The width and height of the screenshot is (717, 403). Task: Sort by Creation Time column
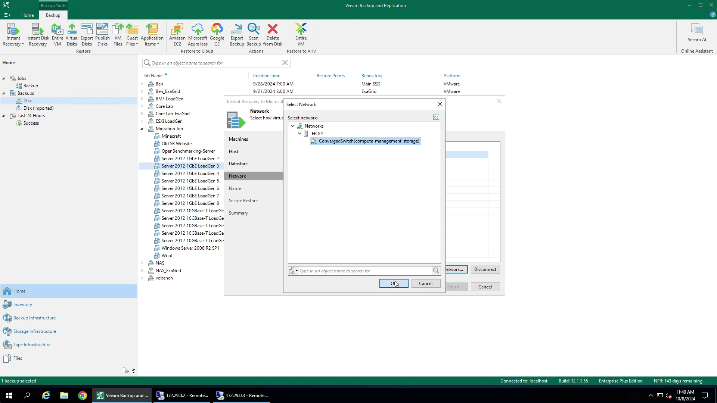tap(267, 76)
